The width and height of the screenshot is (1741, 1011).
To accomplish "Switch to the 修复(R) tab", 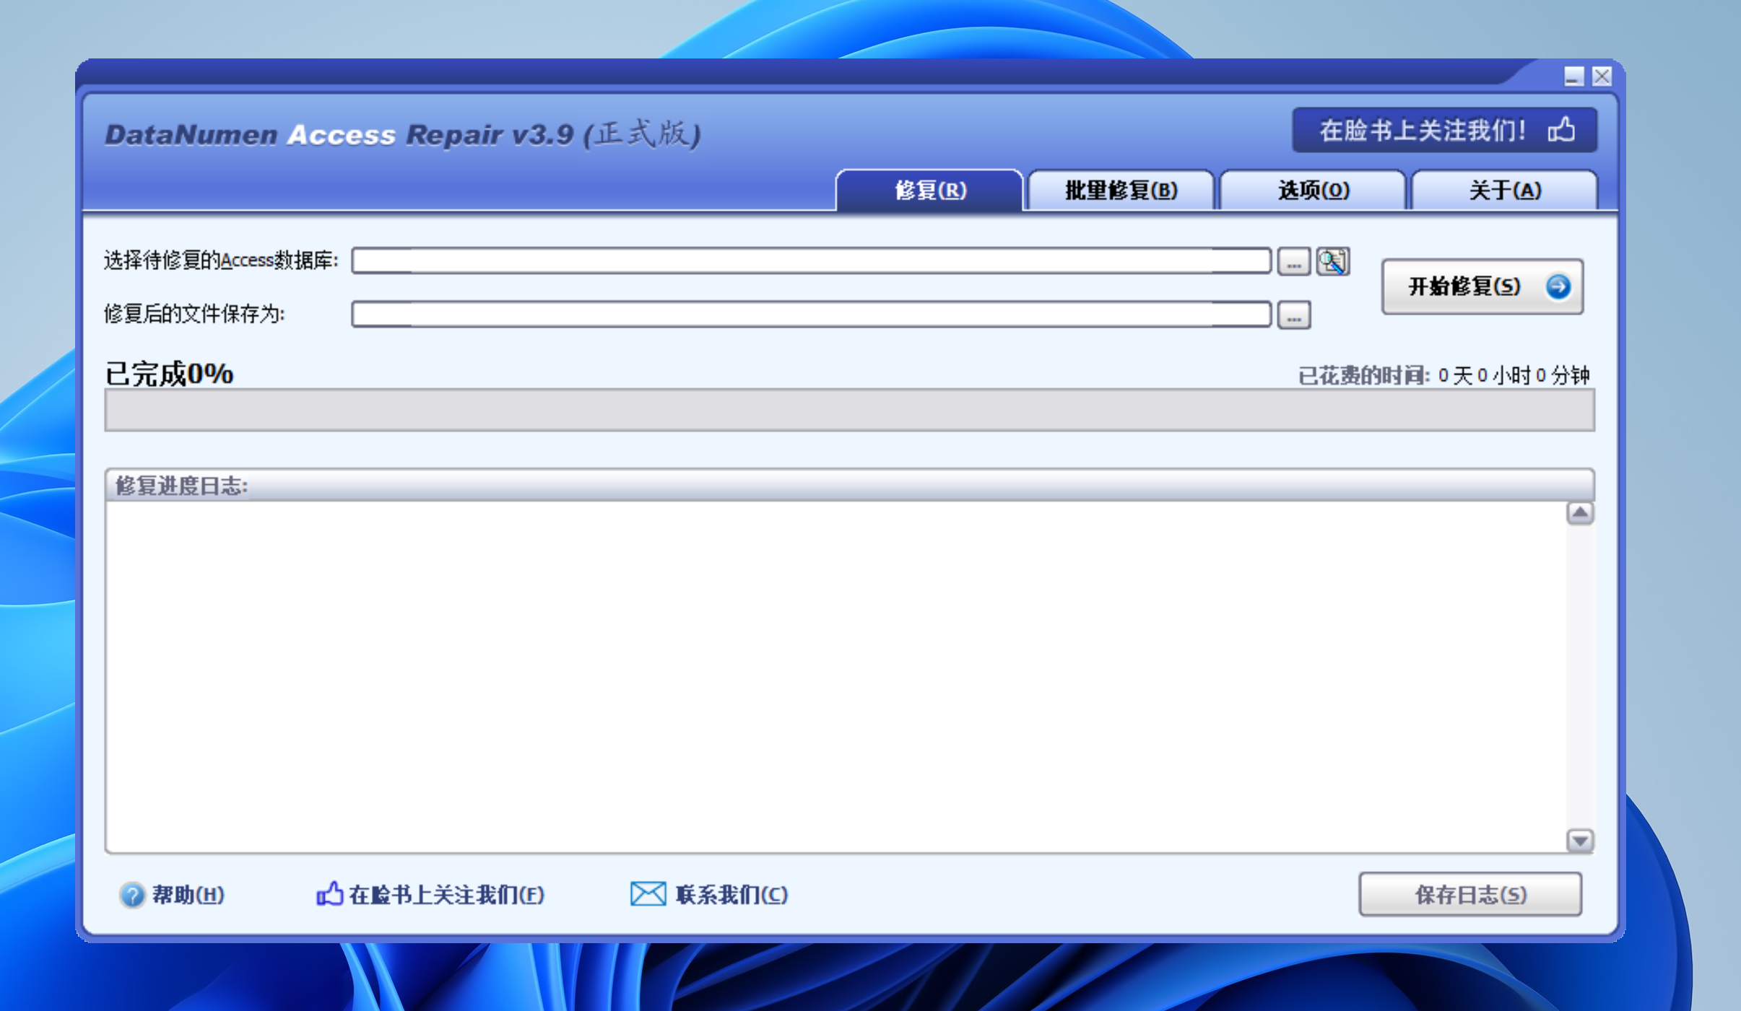I will (x=929, y=191).
